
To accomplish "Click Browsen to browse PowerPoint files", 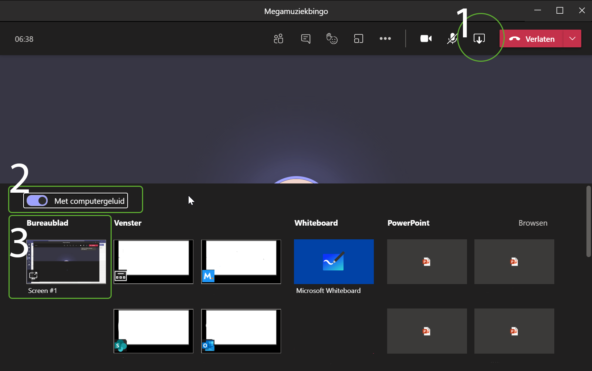I will [x=533, y=223].
